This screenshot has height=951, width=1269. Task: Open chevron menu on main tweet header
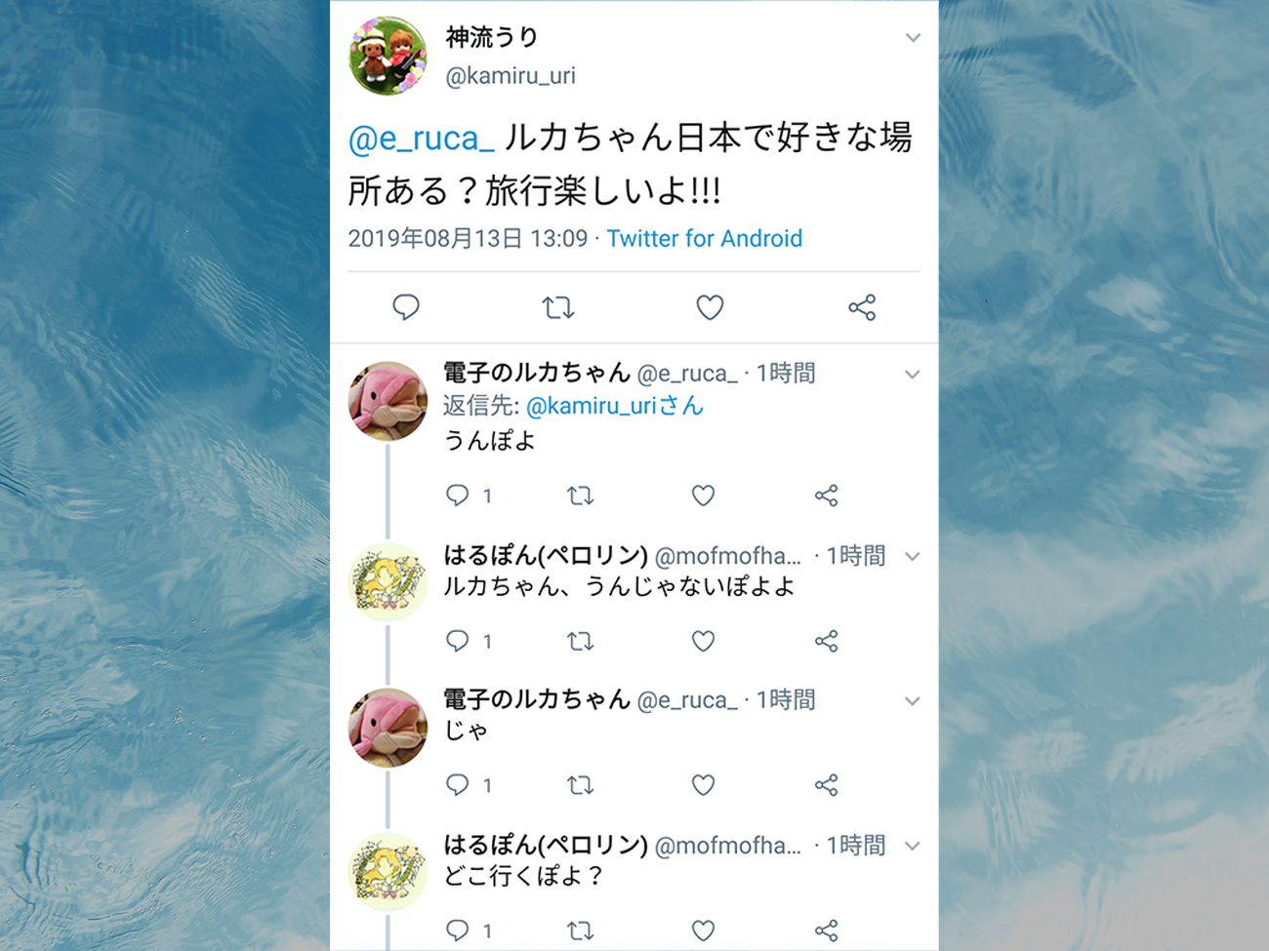[x=913, y=38]
